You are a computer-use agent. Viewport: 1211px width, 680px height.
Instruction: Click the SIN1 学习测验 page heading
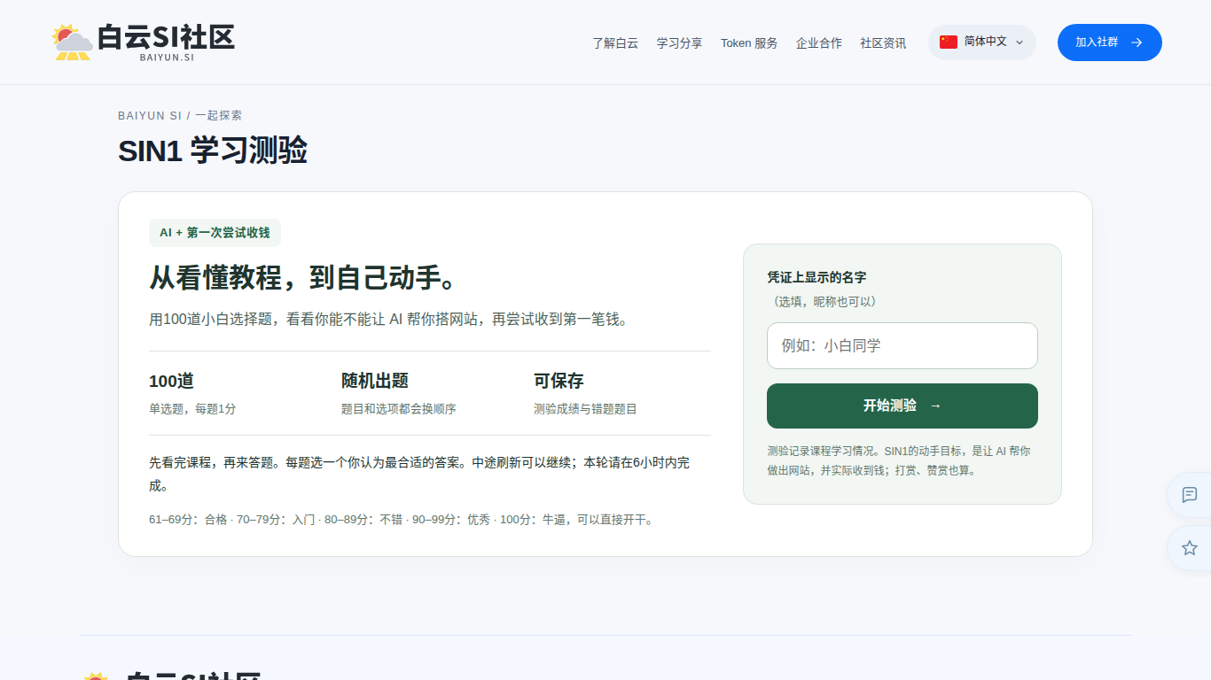(x=213, y=151)
